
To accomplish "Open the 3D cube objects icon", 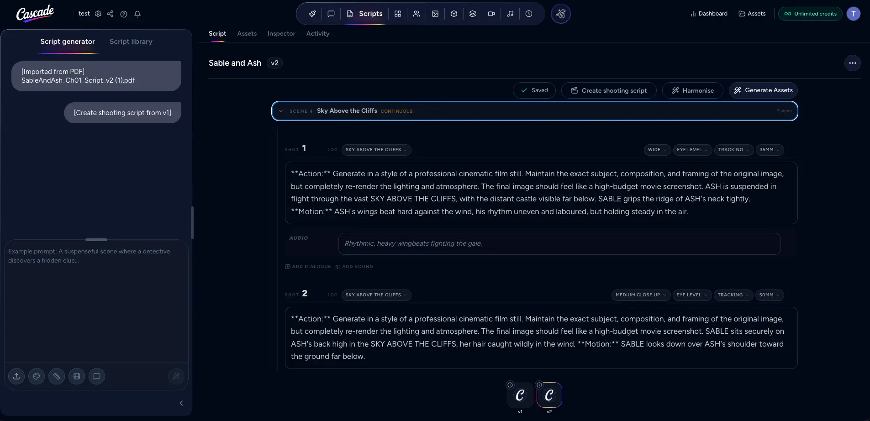I will (454, 14).
